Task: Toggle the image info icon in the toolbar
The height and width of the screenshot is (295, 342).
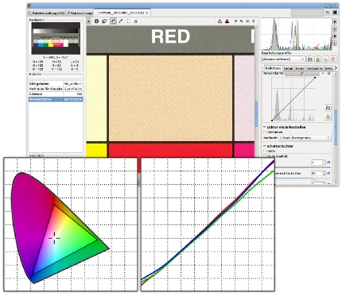Action: [x=96, y=21]
